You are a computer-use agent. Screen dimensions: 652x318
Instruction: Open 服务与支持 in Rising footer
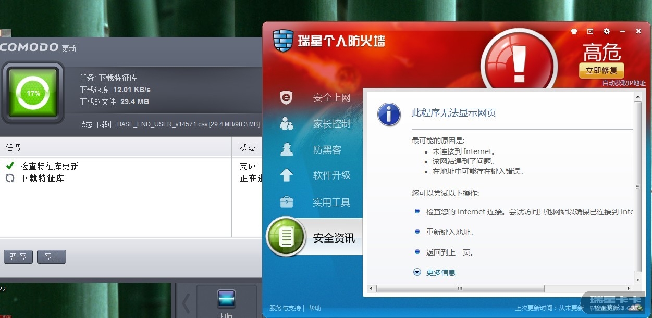point(285,308)
